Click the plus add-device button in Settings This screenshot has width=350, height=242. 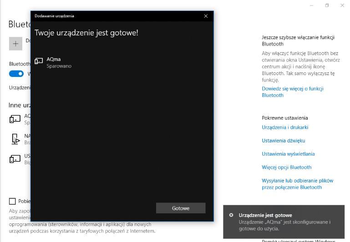pyautogui.click(x=15, y=44)
